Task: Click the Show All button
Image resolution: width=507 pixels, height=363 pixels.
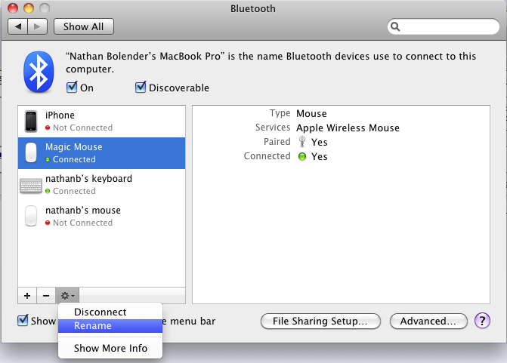Action: click(83, 26)
